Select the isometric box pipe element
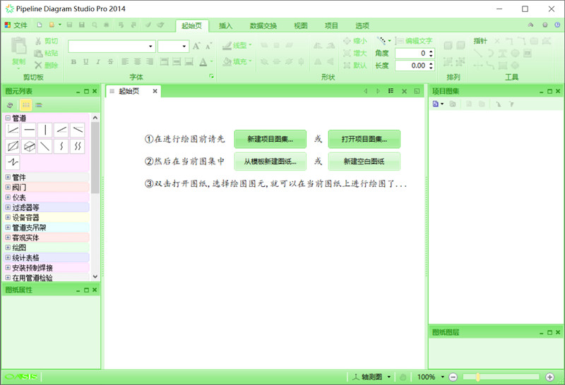Screen dimensions: 565x385 pos(29,146)
